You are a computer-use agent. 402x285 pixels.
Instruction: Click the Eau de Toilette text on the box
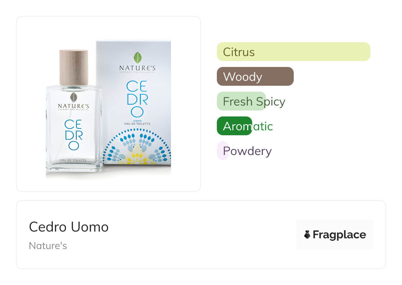pos(137,124)
